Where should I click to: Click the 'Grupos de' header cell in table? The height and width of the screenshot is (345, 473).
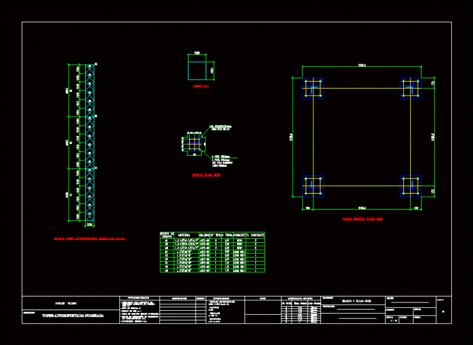(167, 234)
